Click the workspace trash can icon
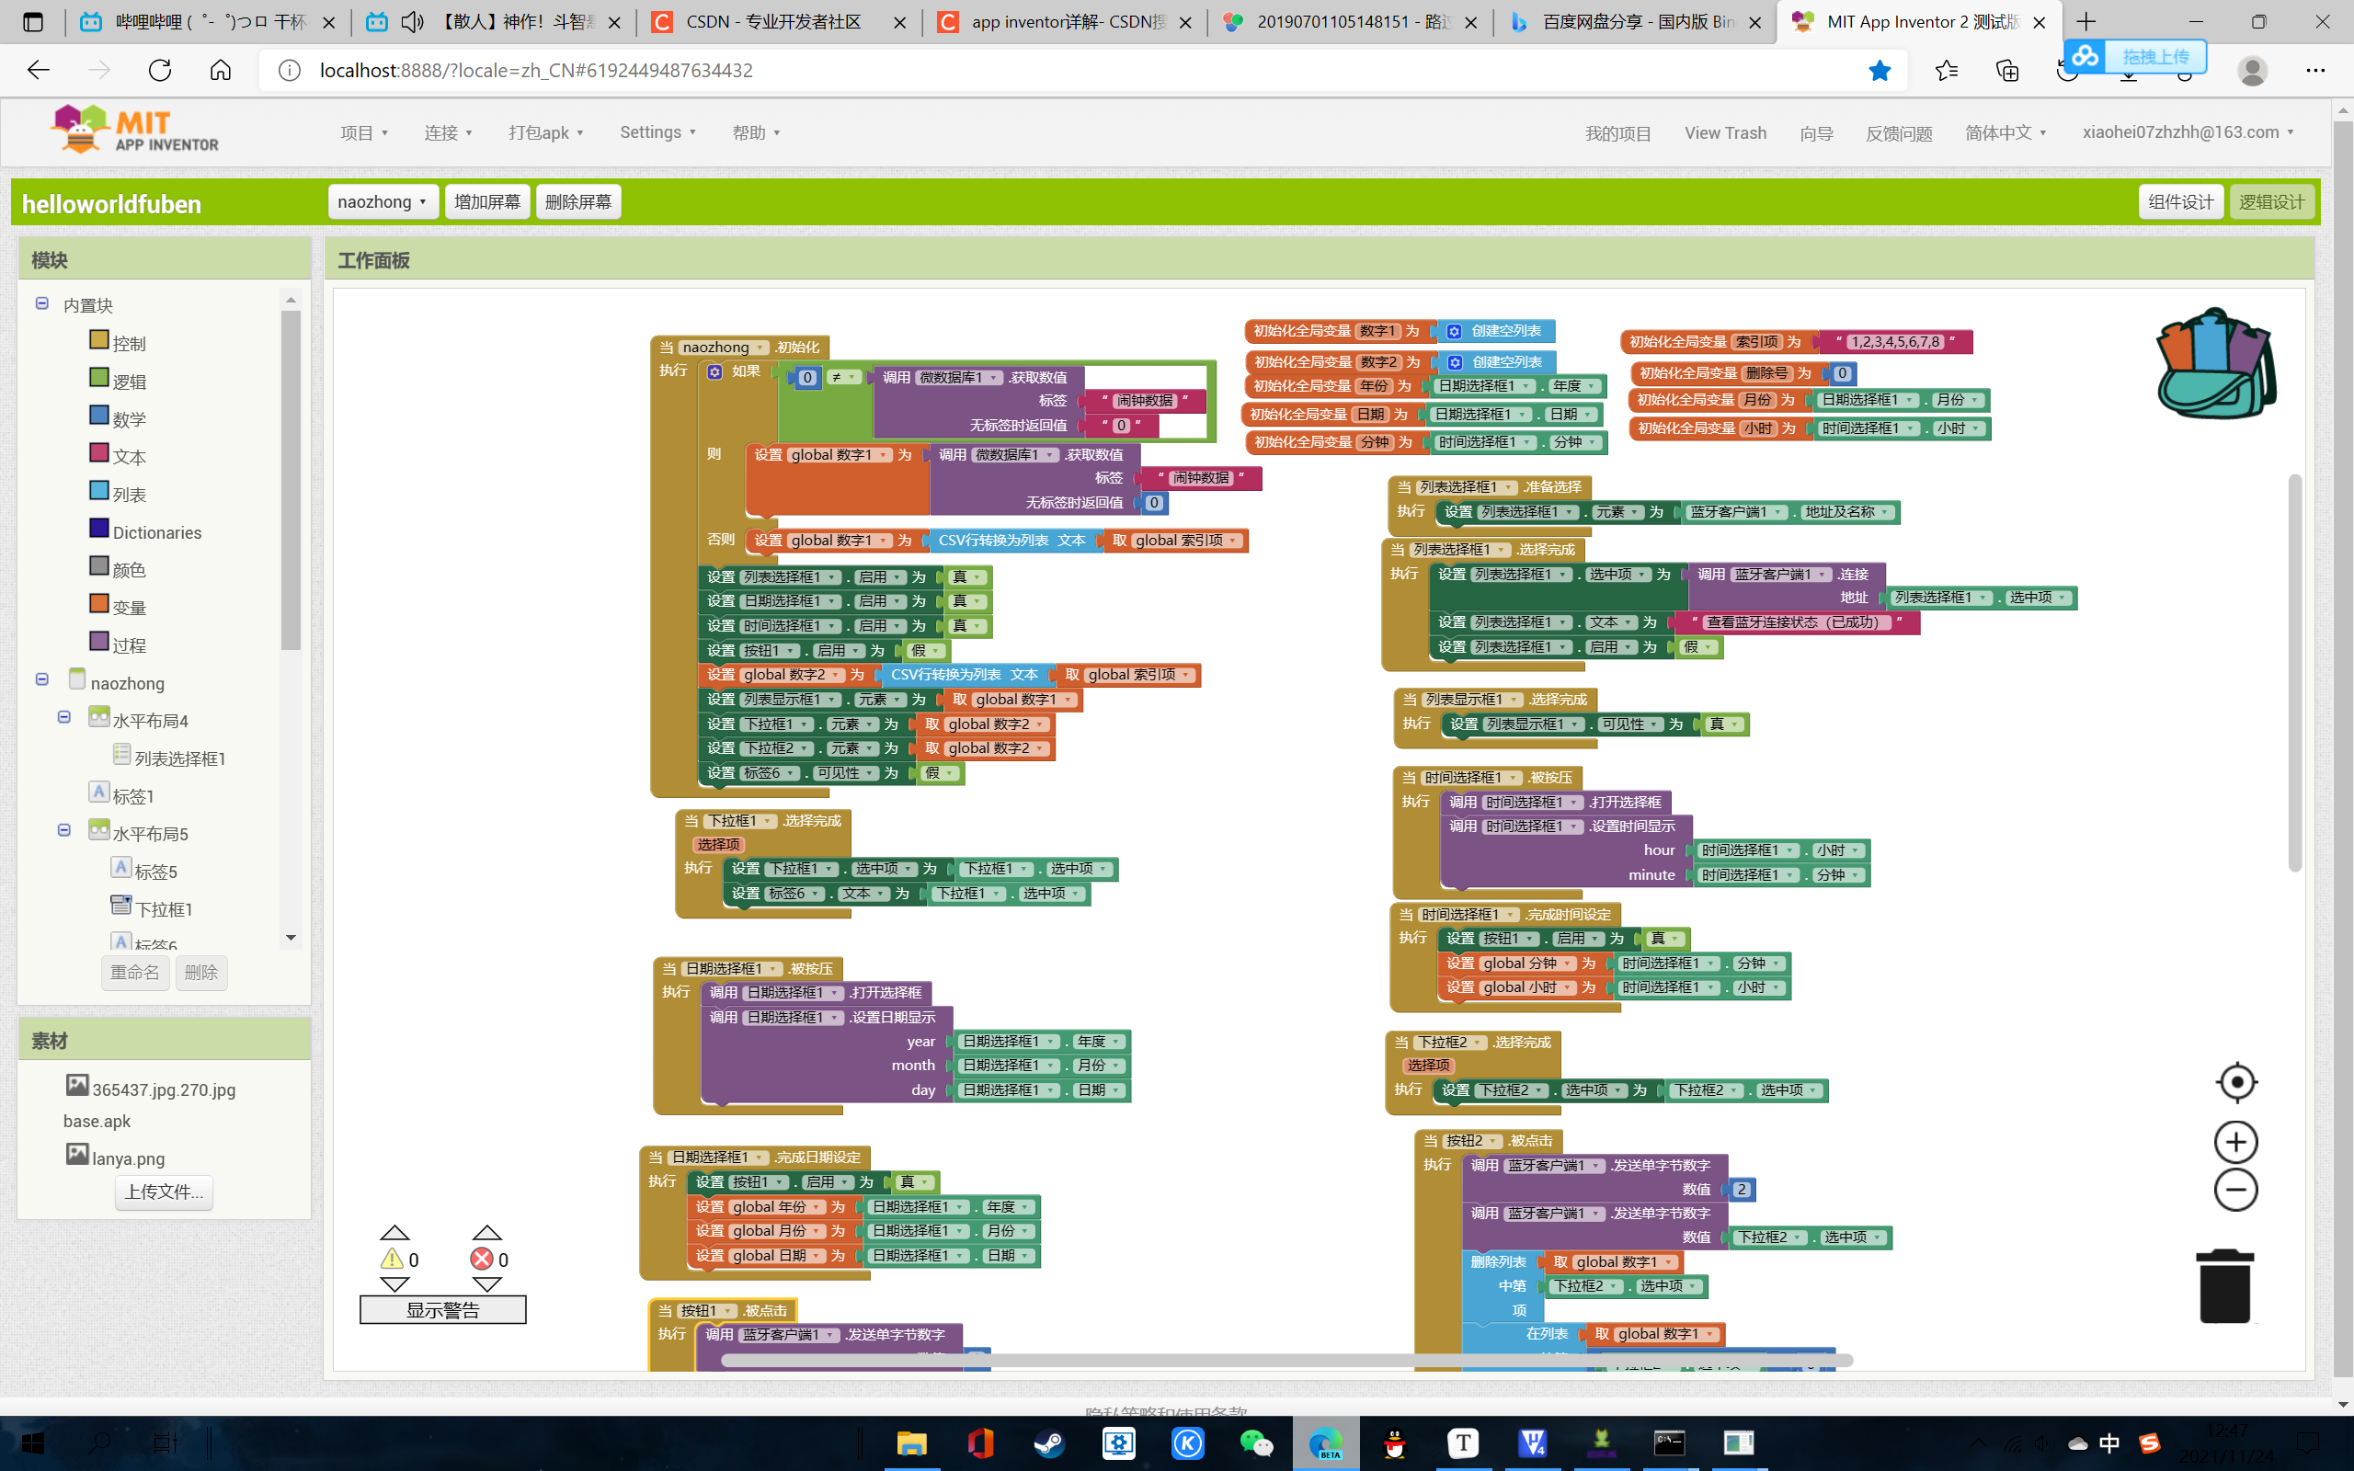This screenshot has height=1471, width=2354. pyautogui.click(x=2224, y=1286)
